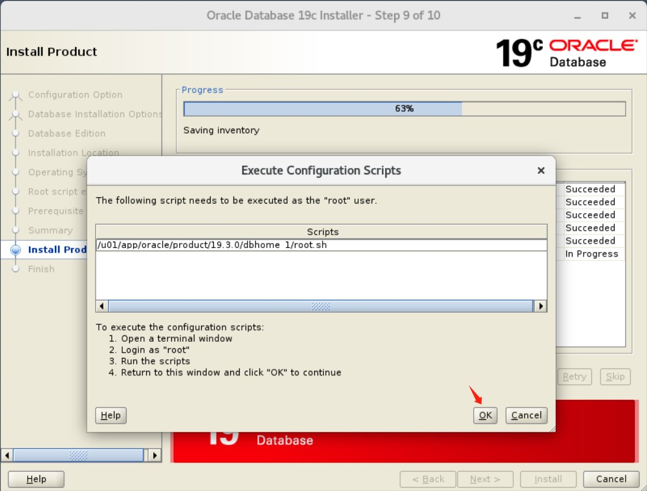Click the Back button

tap(428, 479)
